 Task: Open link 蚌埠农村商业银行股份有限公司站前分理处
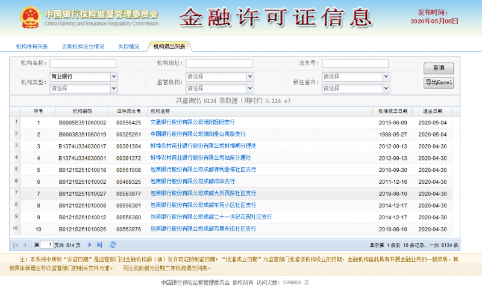201,158
